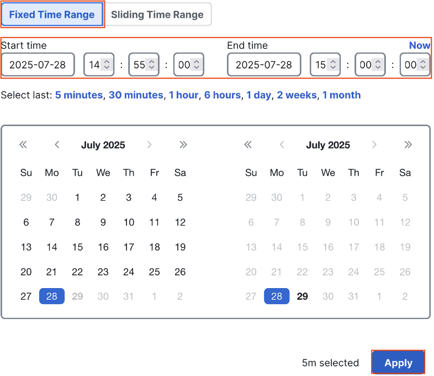Click the Apply button
Viewport: 434px width, 376px height.
point(398,363)
